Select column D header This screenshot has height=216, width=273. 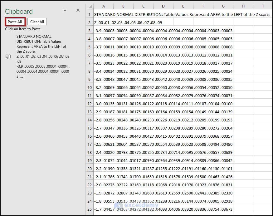[x=163, y=6]
